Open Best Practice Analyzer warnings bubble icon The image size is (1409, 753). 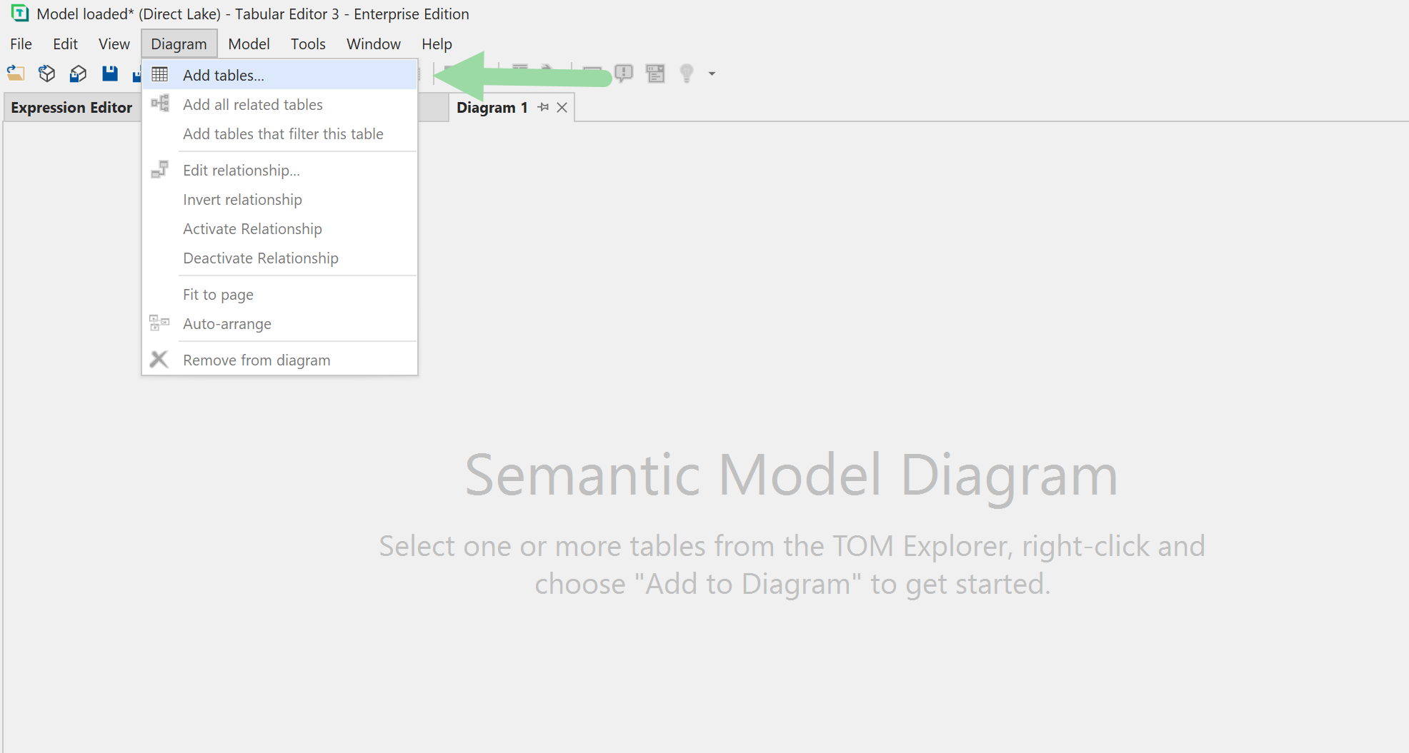(622, 74)
